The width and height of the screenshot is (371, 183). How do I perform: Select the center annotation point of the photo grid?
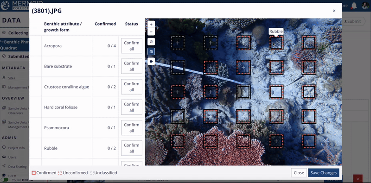[243, 92]
